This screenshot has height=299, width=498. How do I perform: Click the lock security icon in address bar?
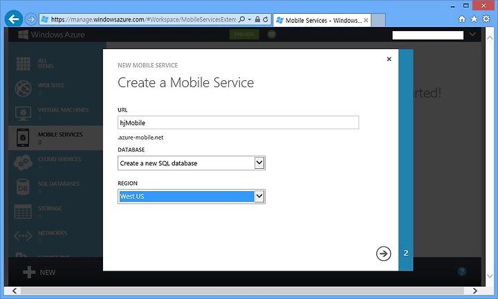tap(257, 19)
